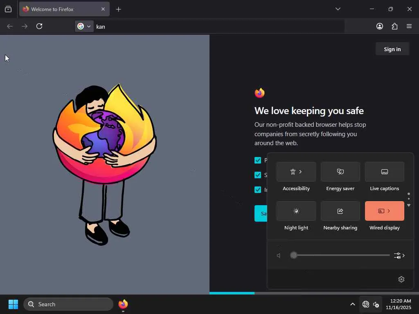Open the Extensions puzzle icon

click(x=394, y=26)
